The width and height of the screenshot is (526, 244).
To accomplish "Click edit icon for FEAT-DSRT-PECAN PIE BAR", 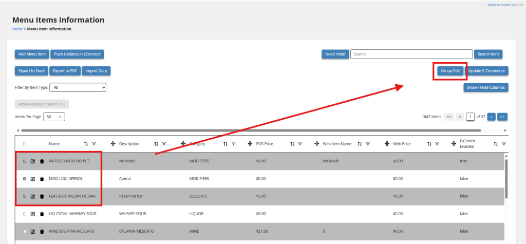I will [33, 196].
